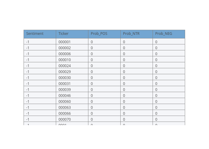Viewport: 209px width, 149px height.
Task: Click the Prob_POS column header
Action: pos(99,34)
